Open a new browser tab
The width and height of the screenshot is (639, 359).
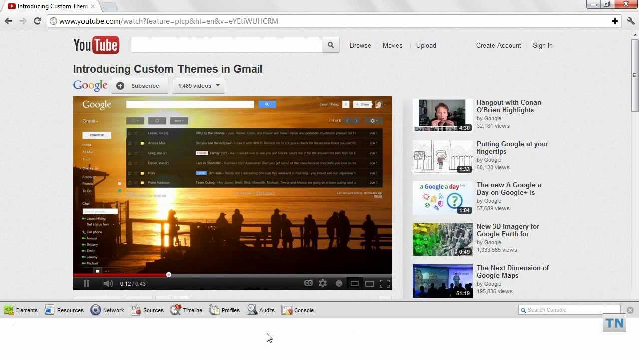[110, 6]
